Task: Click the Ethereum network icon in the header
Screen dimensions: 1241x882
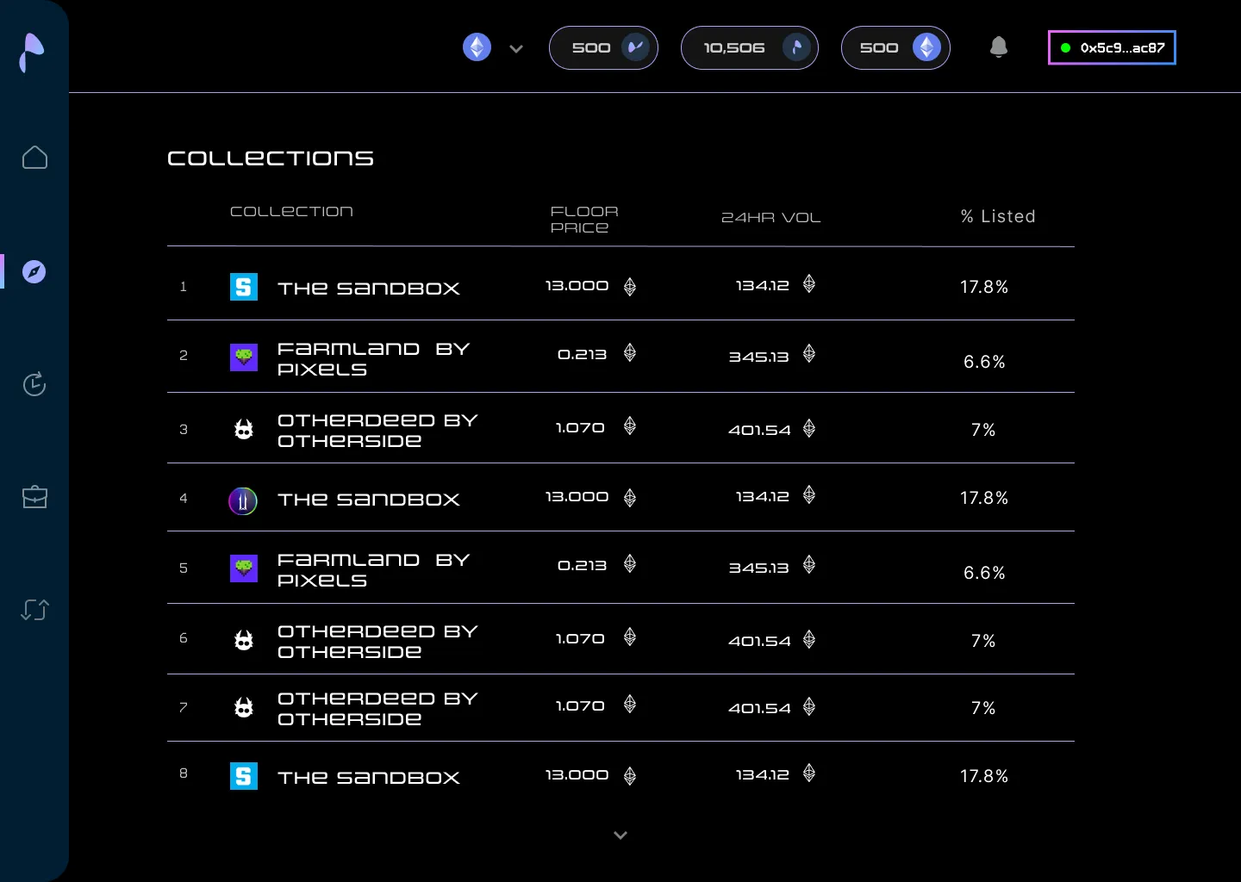Action: point(477,47)
